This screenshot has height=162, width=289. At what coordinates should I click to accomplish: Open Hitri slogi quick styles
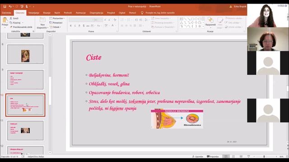tap(220, 22)
